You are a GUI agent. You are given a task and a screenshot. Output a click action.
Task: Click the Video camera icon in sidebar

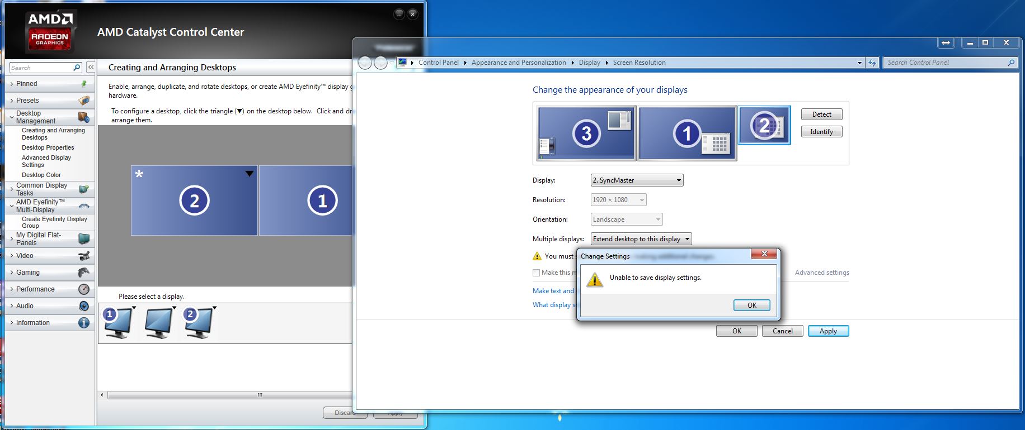point(84,256)
